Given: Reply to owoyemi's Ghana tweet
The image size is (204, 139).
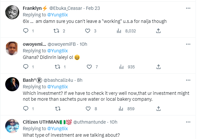Looking at the screenshot, I should 26,67.
